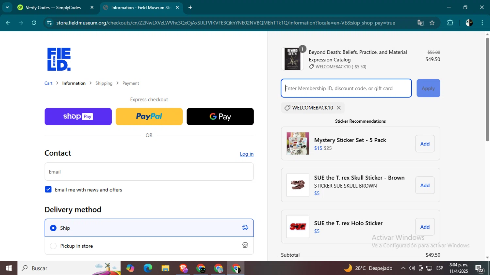Open the Chrome profile avatar
Viewport: 490px width, 275px height.
point(469,23)
